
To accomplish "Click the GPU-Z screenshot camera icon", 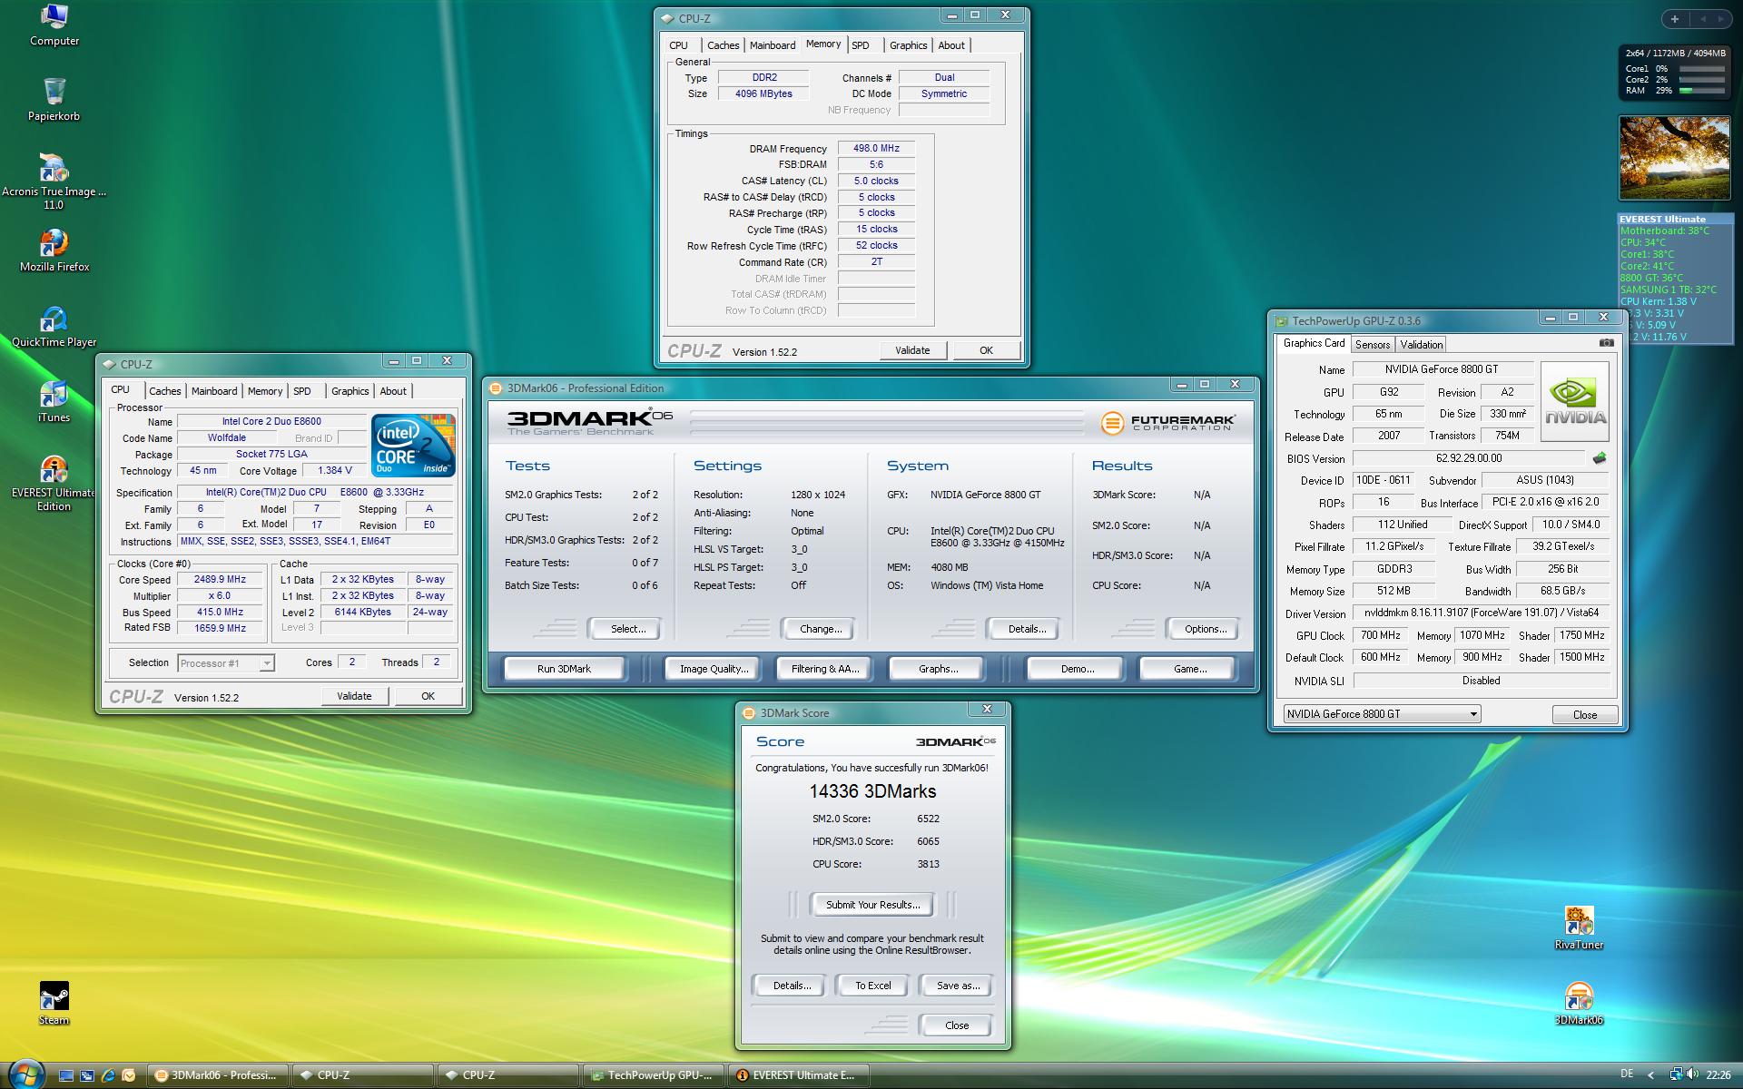I will [x=1606, y=343].
